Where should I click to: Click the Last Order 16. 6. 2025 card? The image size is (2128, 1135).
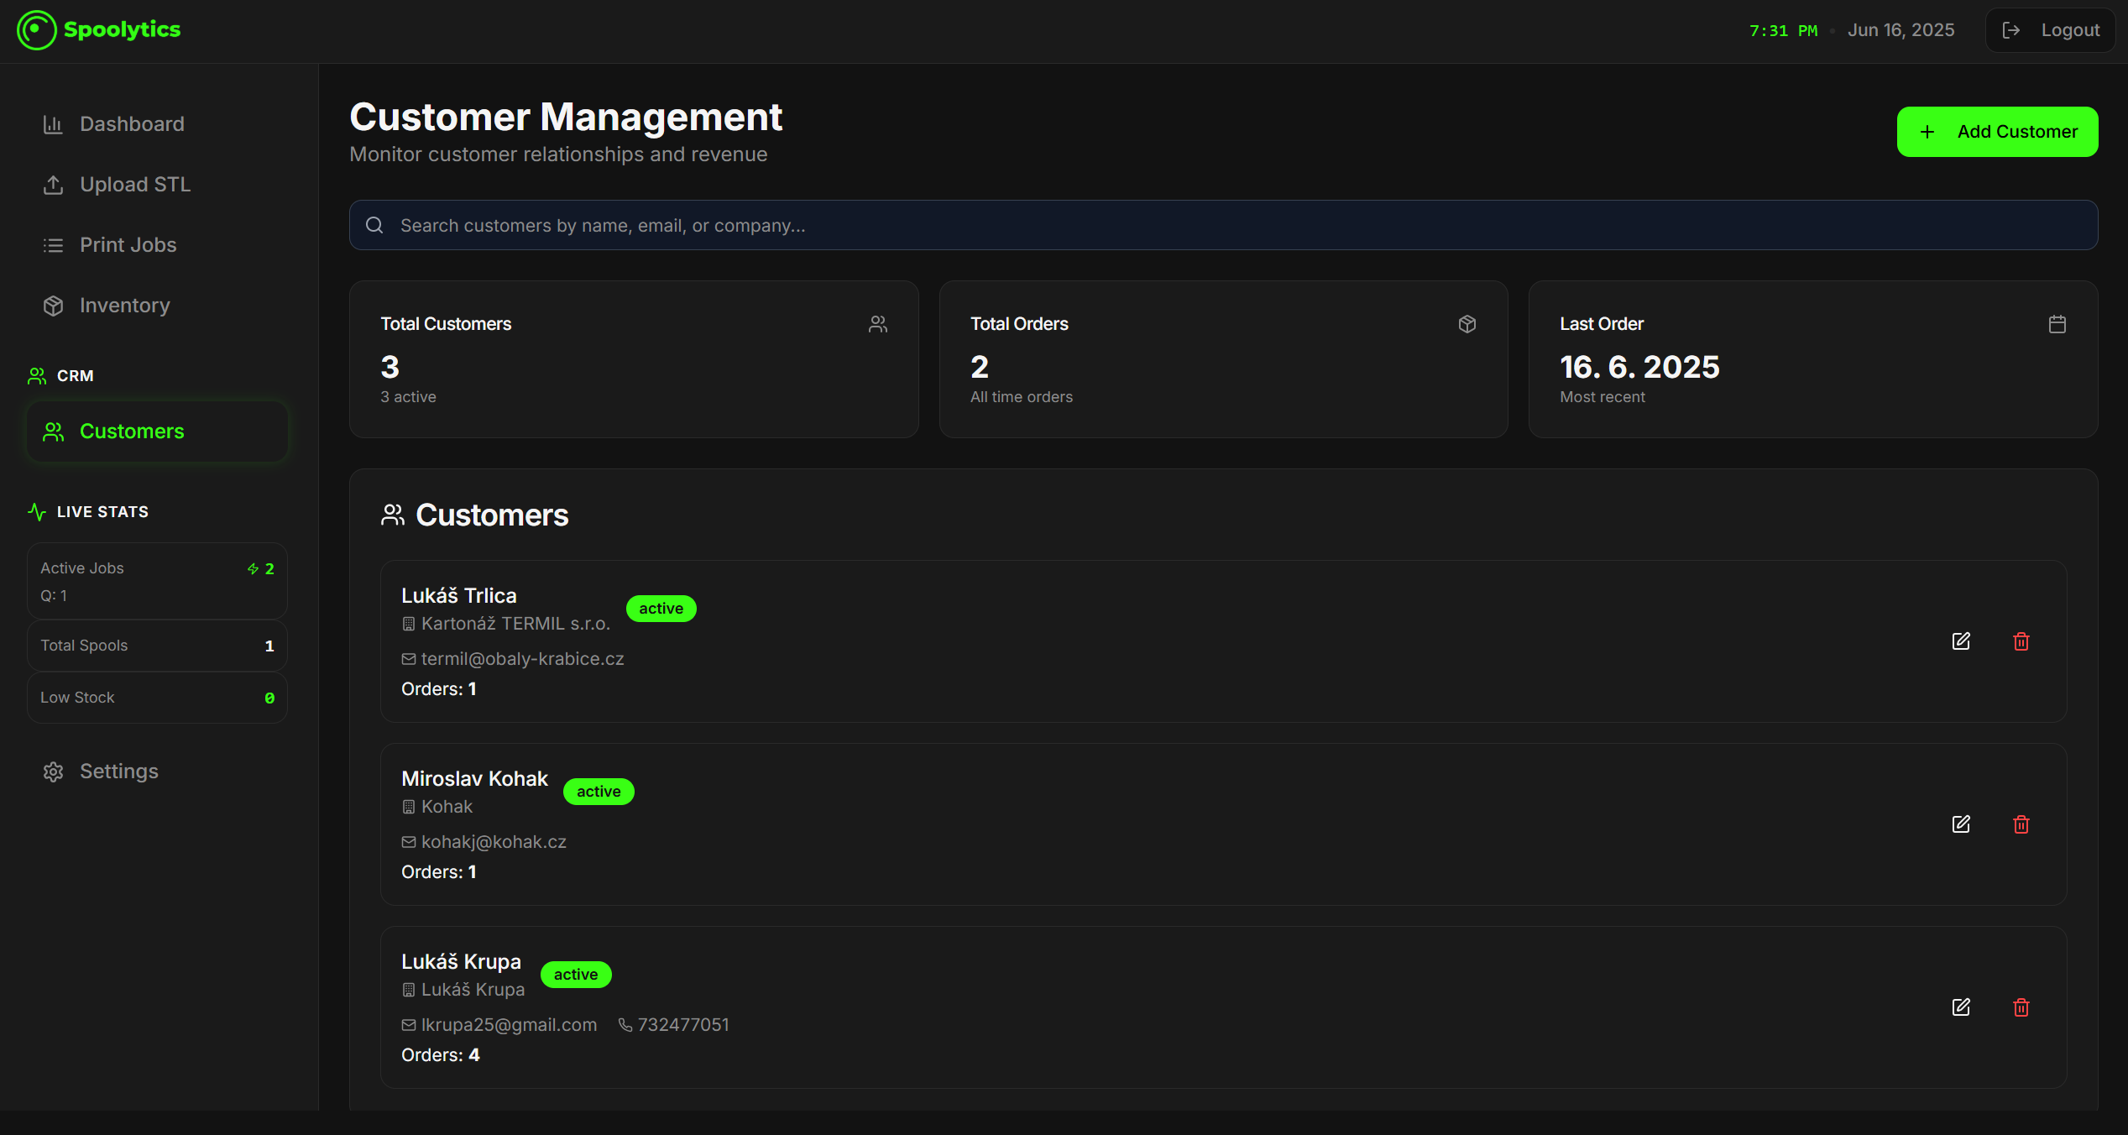click(x=1813, y=359)
